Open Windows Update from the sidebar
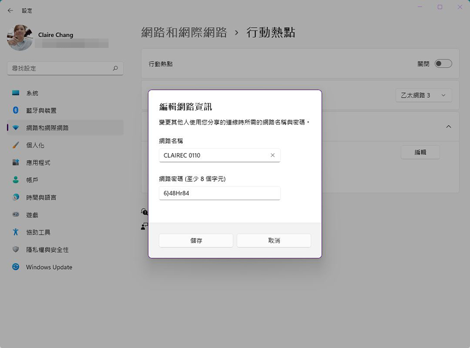Image resolution: width=470 pixels, height=348 pixels. tap(49, 267)
